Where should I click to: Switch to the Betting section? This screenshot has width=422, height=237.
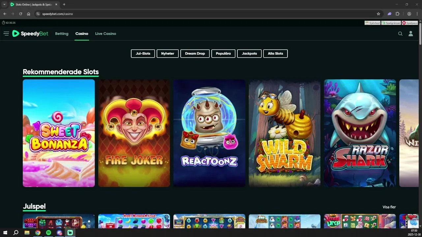pos(62,34)
